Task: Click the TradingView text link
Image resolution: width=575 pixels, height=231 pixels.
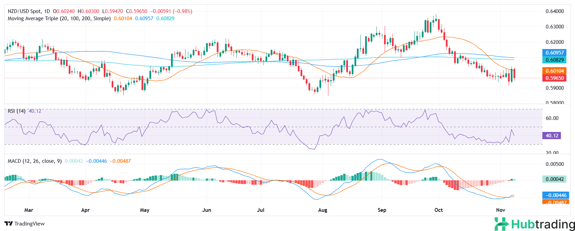Action: pos(30,224)
